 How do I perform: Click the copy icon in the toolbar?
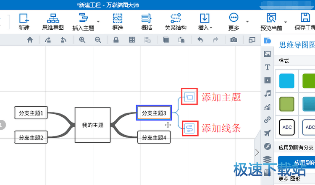pos(166,40)
